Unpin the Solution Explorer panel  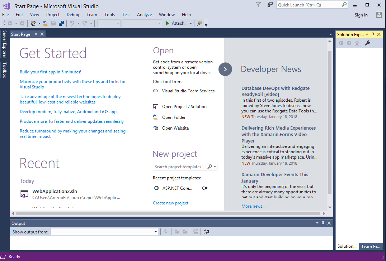(x=373, y=34)
